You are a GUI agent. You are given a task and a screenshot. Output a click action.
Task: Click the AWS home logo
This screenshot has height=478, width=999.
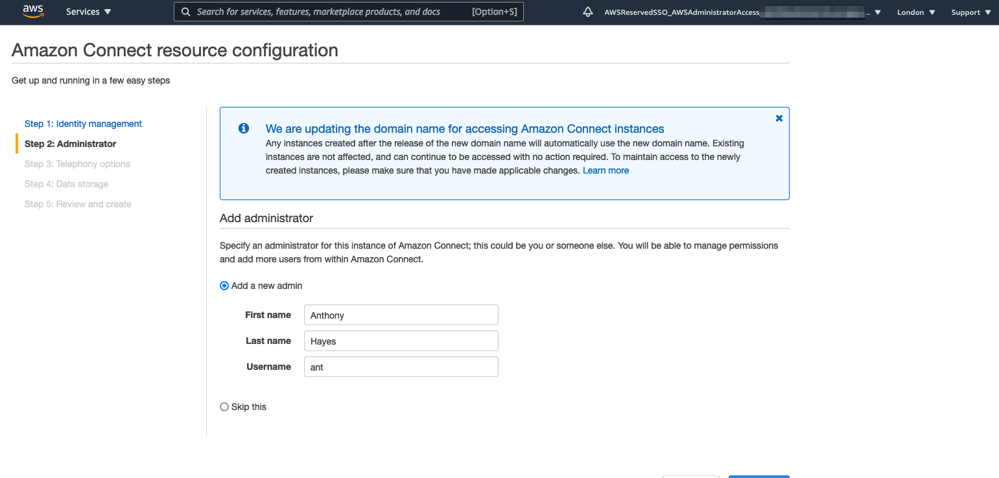pyautogui.click(x=32, y=11)
